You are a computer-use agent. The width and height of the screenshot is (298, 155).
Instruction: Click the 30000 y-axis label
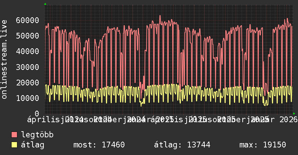tap(27, 67)
